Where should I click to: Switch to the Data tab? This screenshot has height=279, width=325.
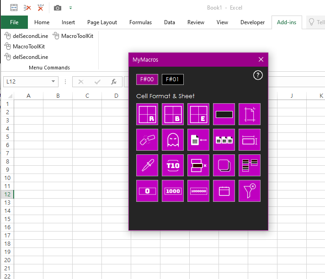coord(170,22)
